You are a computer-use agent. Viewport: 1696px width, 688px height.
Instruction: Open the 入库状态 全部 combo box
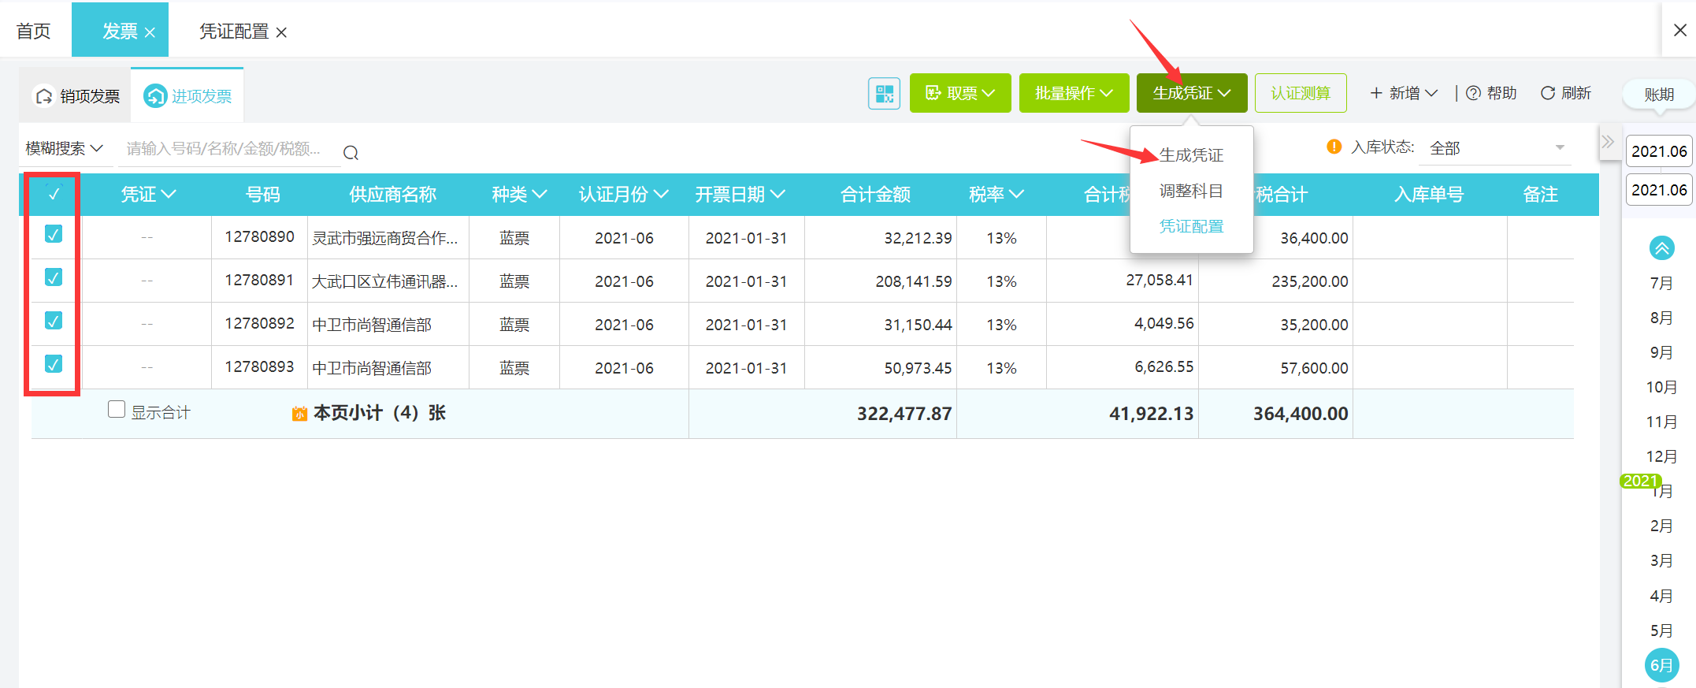click(1496, 148)
